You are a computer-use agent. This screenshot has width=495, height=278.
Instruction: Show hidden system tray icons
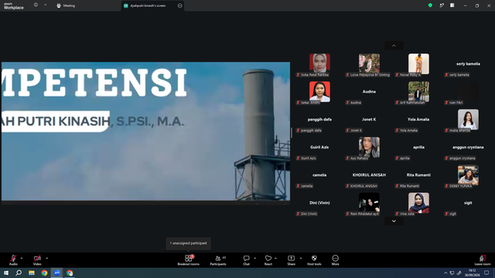click(445, 273)
